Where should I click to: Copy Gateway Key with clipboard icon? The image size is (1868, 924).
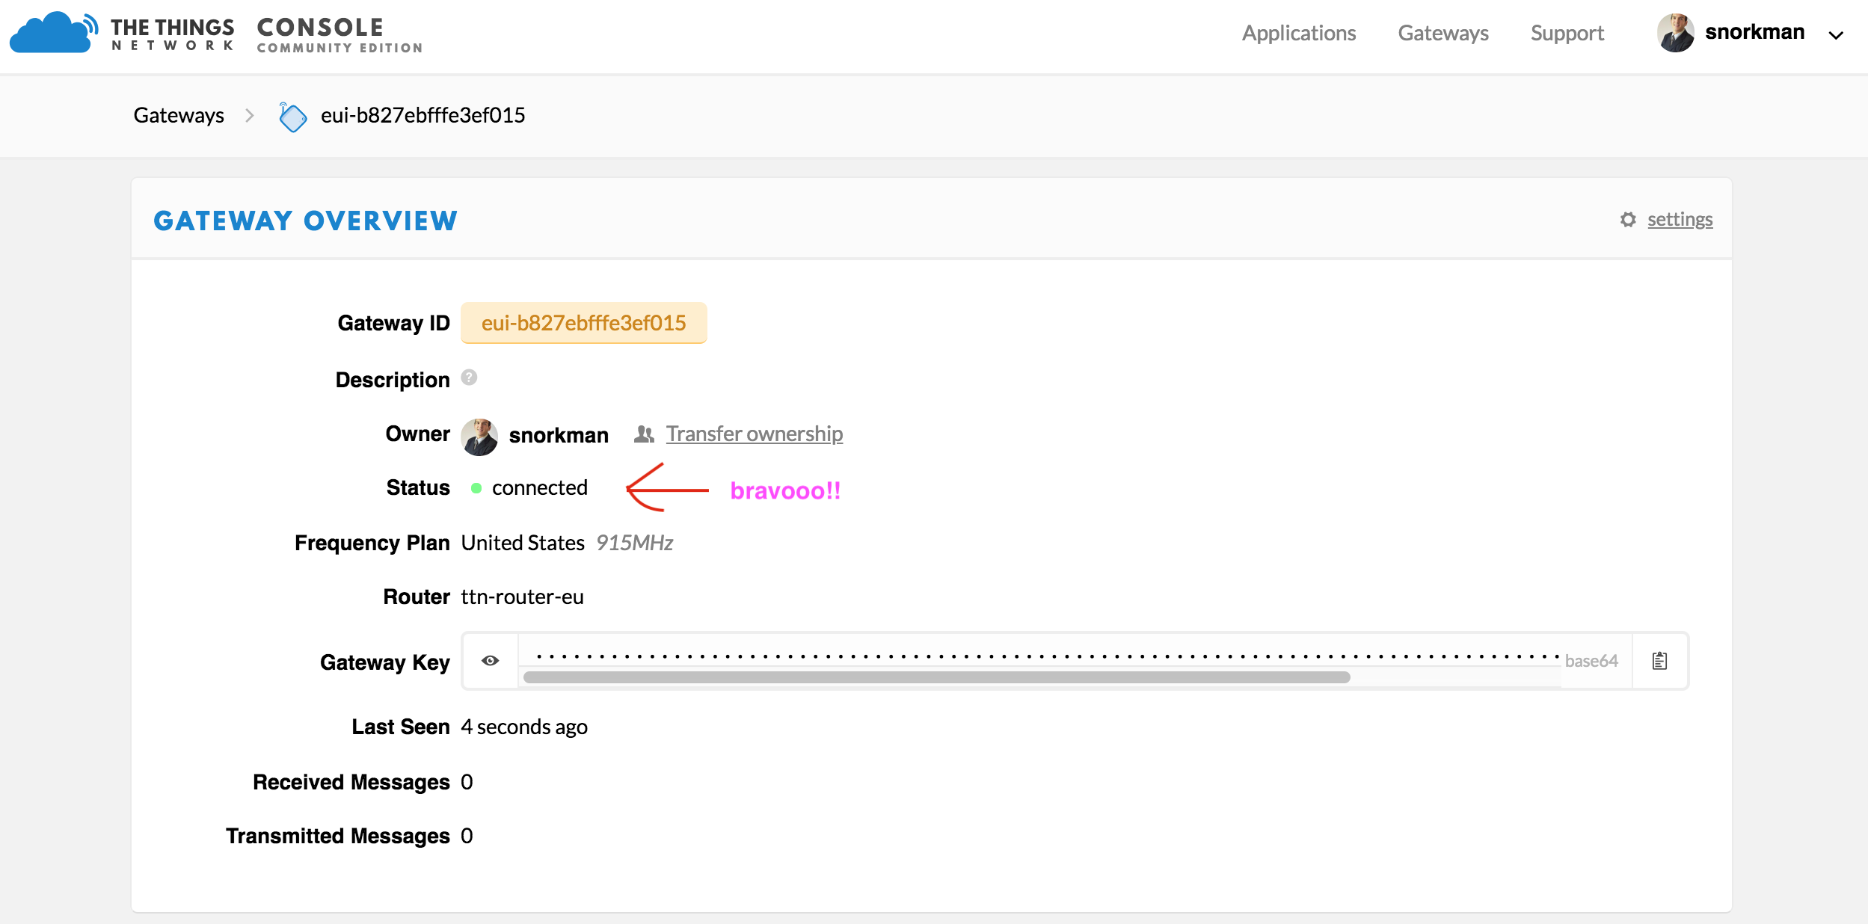pyautogui.click(x=1659, y=661)
